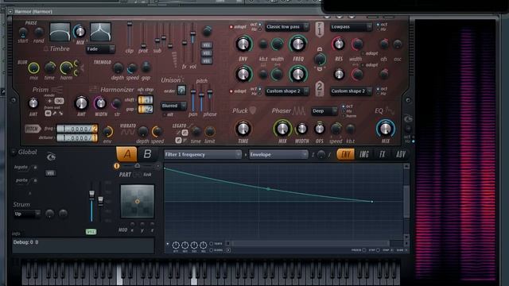Toggle the envelope TEMPO option
Viewport: 509px width, 286px height.
[216, 244]
